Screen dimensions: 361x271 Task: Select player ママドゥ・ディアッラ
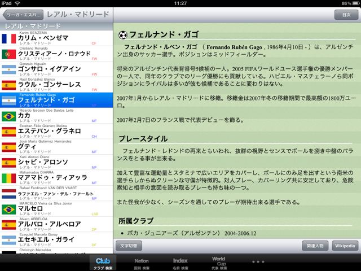[x=52, y=177]
